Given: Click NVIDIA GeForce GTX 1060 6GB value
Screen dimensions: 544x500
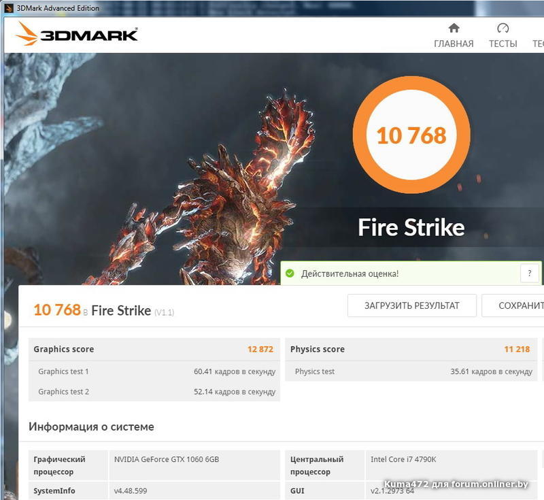Looking at the screenshot, I should [167, 459].
